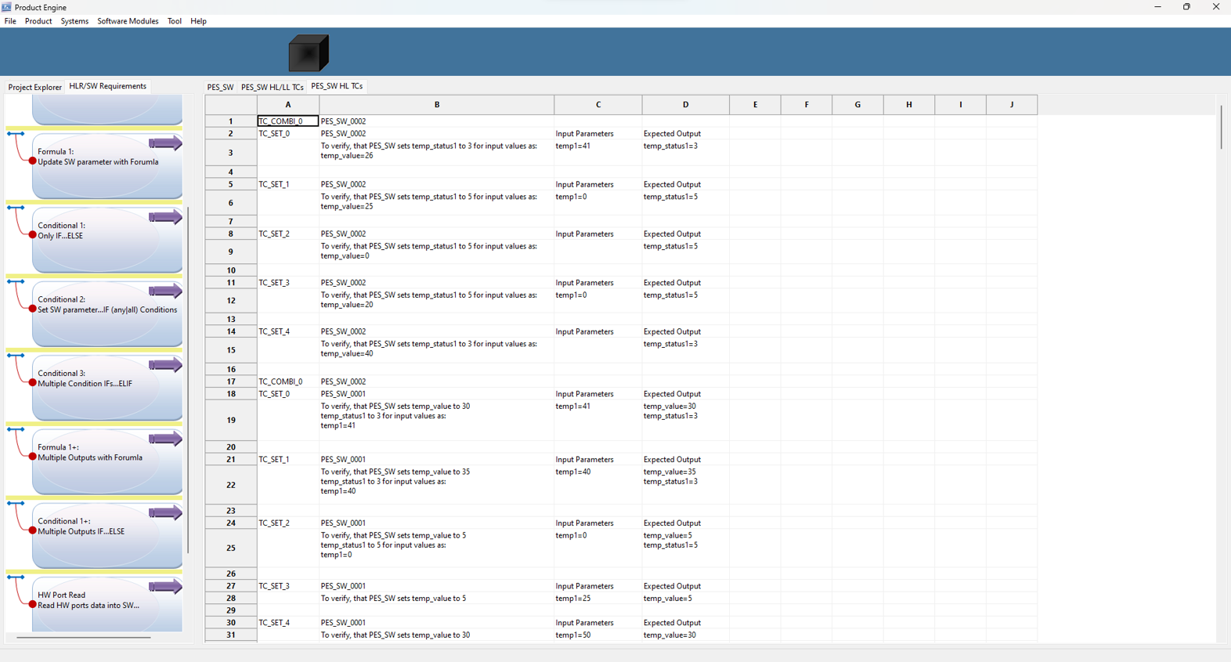This screenshot has height=662, width=1231.
Task: Open the PES_SW HL/LL TCs tab
Action: pos(272,87)
